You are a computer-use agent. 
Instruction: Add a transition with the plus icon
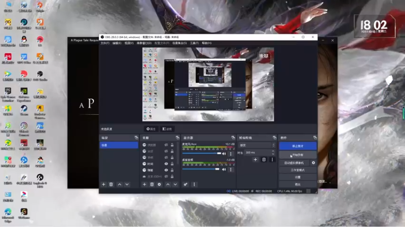click(255, 159)
